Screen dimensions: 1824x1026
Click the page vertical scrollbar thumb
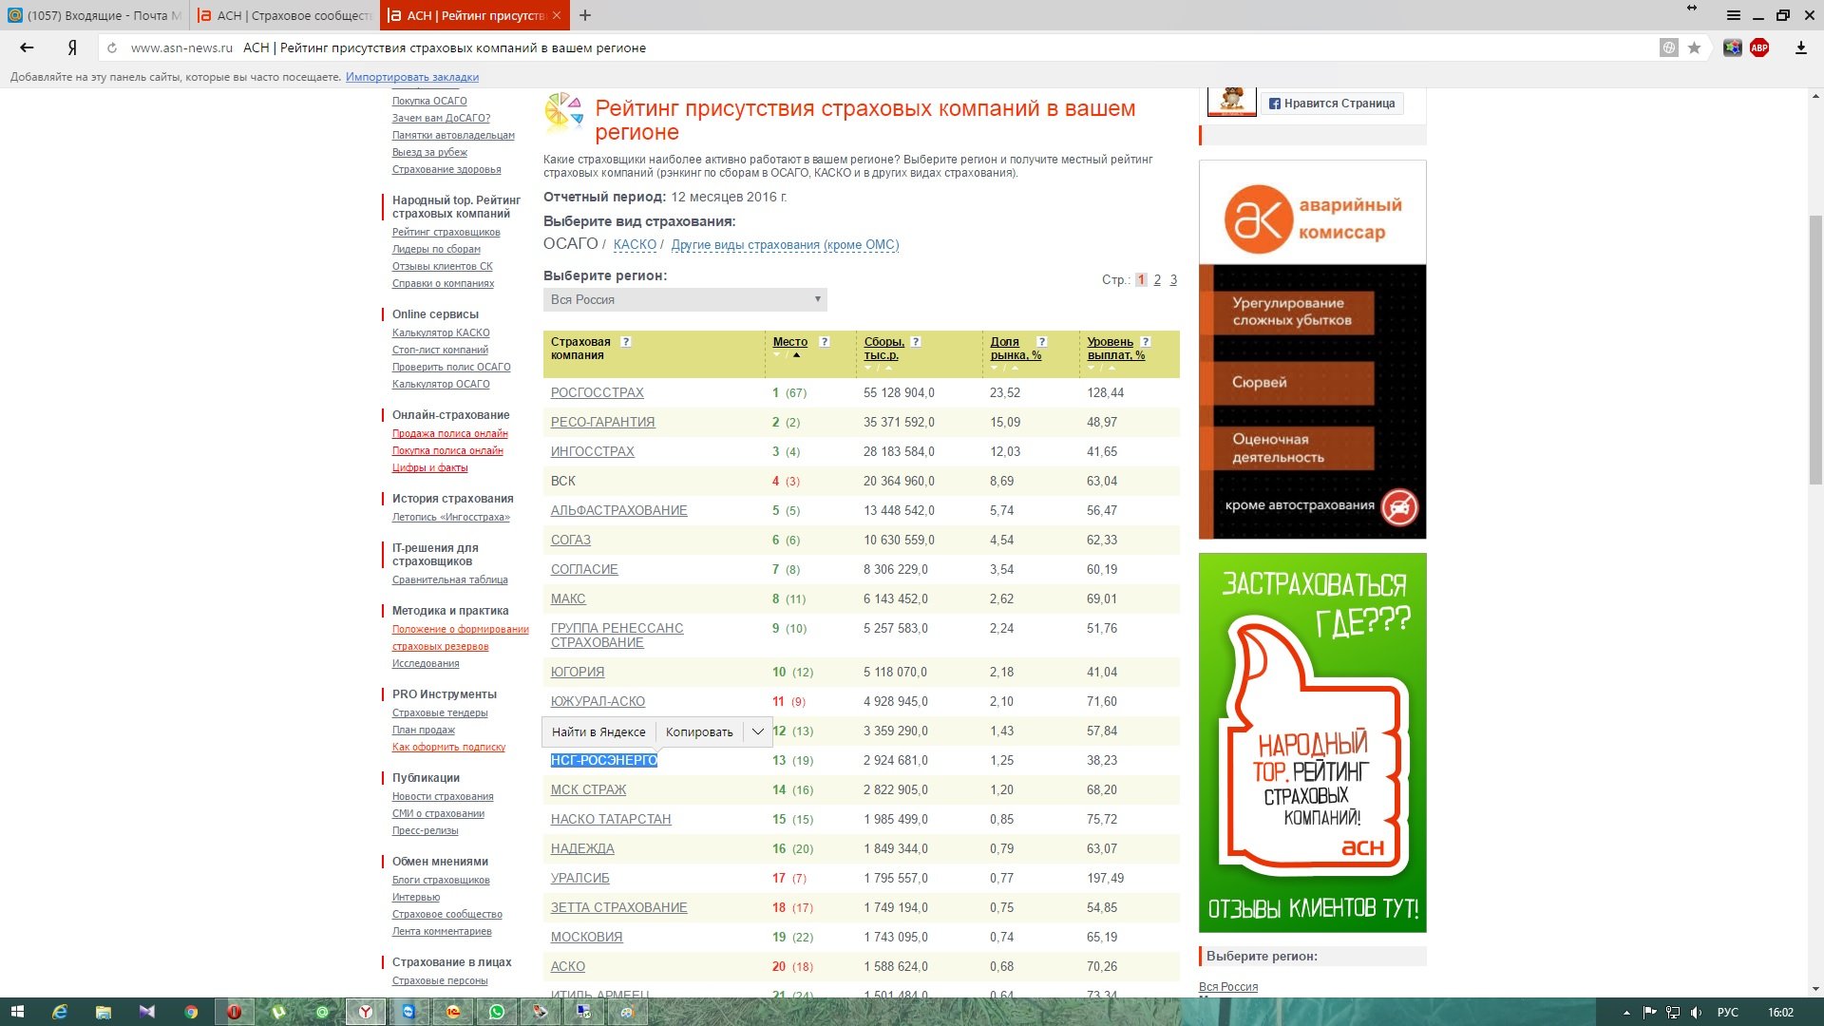pyautogui.click(x=1815, y=351)
